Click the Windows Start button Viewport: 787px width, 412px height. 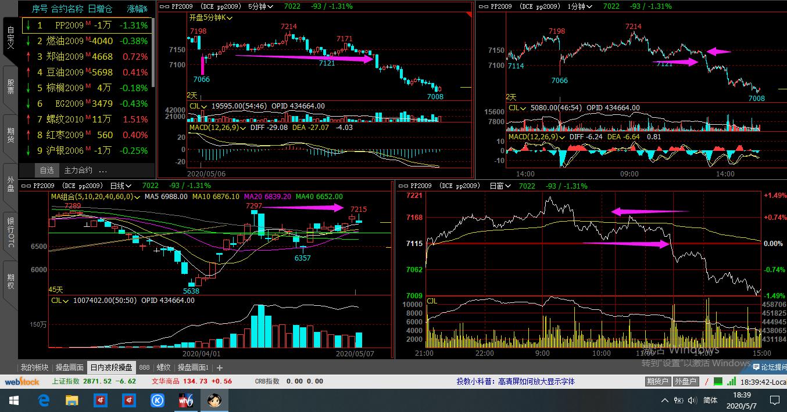(x=13, y=400)
